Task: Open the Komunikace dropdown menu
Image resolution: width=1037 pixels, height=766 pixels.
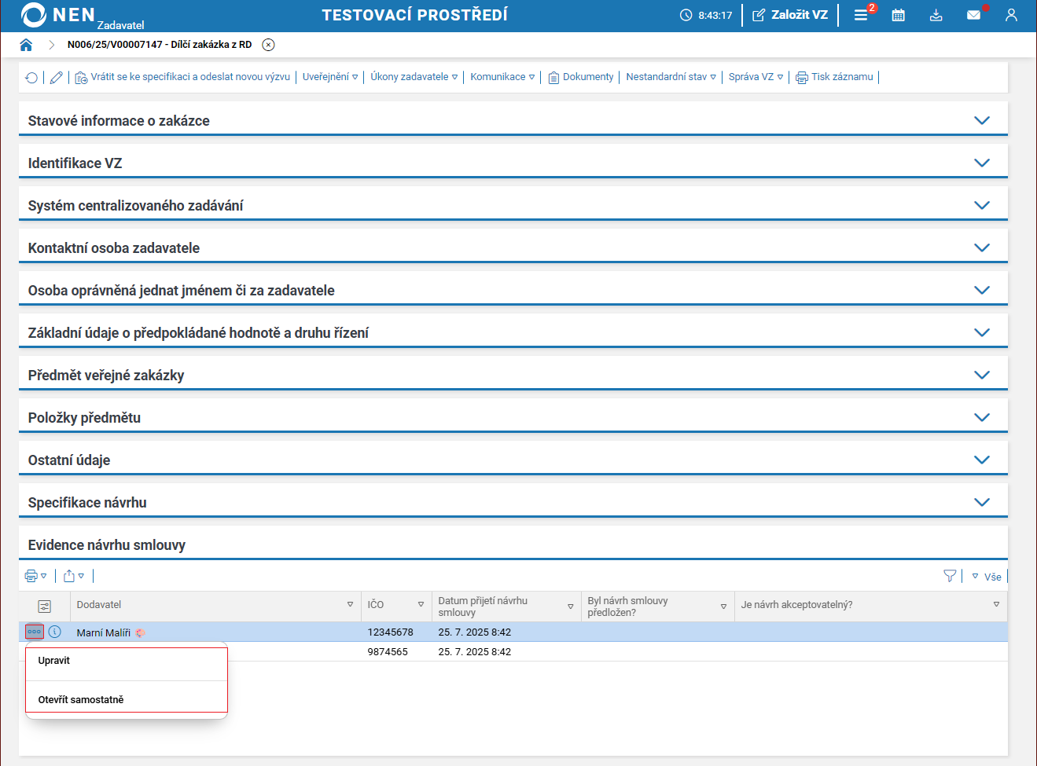Action: (x=502, y=77)
